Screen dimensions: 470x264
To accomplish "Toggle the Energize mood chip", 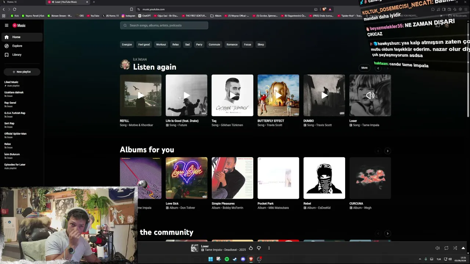I will (127, 44).
